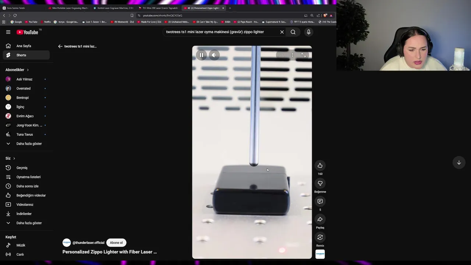Screen dimensions: 471x265
Task: Click the youtube.com address bar URL
Action: [162, 15]
